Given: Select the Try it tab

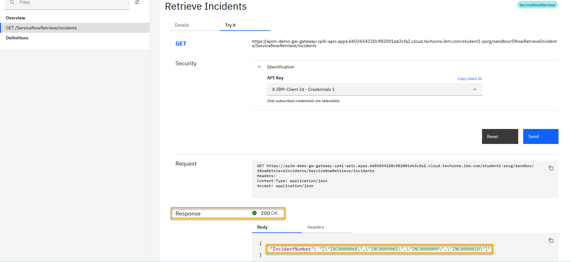Looking at the screenshot, I should click(x=230, y=25).
